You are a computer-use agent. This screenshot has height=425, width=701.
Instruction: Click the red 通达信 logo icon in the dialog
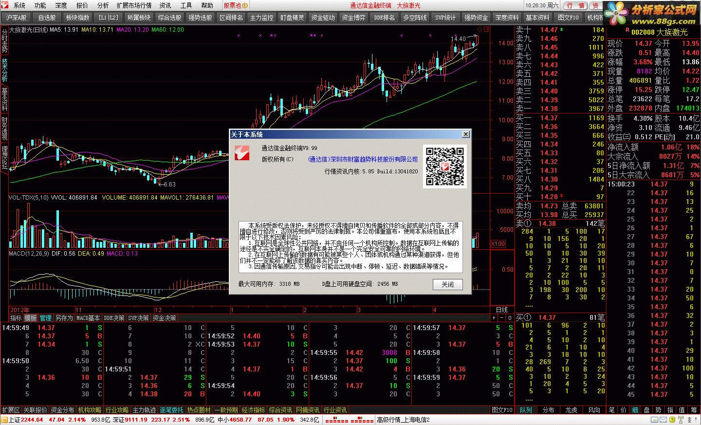(x=242, y=153)
